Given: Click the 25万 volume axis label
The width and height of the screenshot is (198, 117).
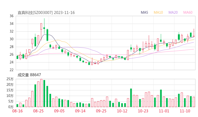Looking at the screenshot, I should tap(10, 79).
